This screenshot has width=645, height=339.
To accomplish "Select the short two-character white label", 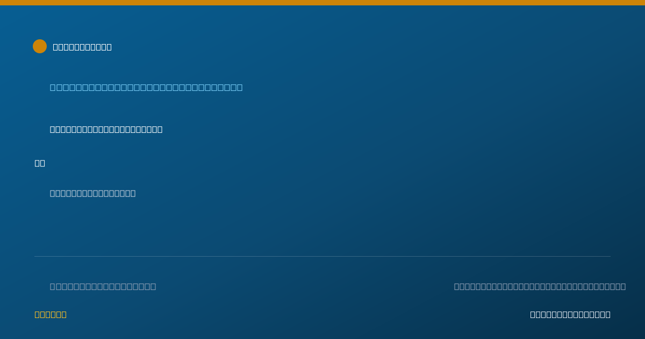I will point(40,163).
